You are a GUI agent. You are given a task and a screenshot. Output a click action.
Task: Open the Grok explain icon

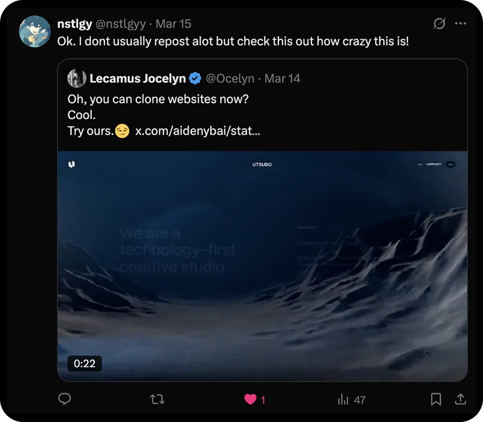click(x=439, y=24)
